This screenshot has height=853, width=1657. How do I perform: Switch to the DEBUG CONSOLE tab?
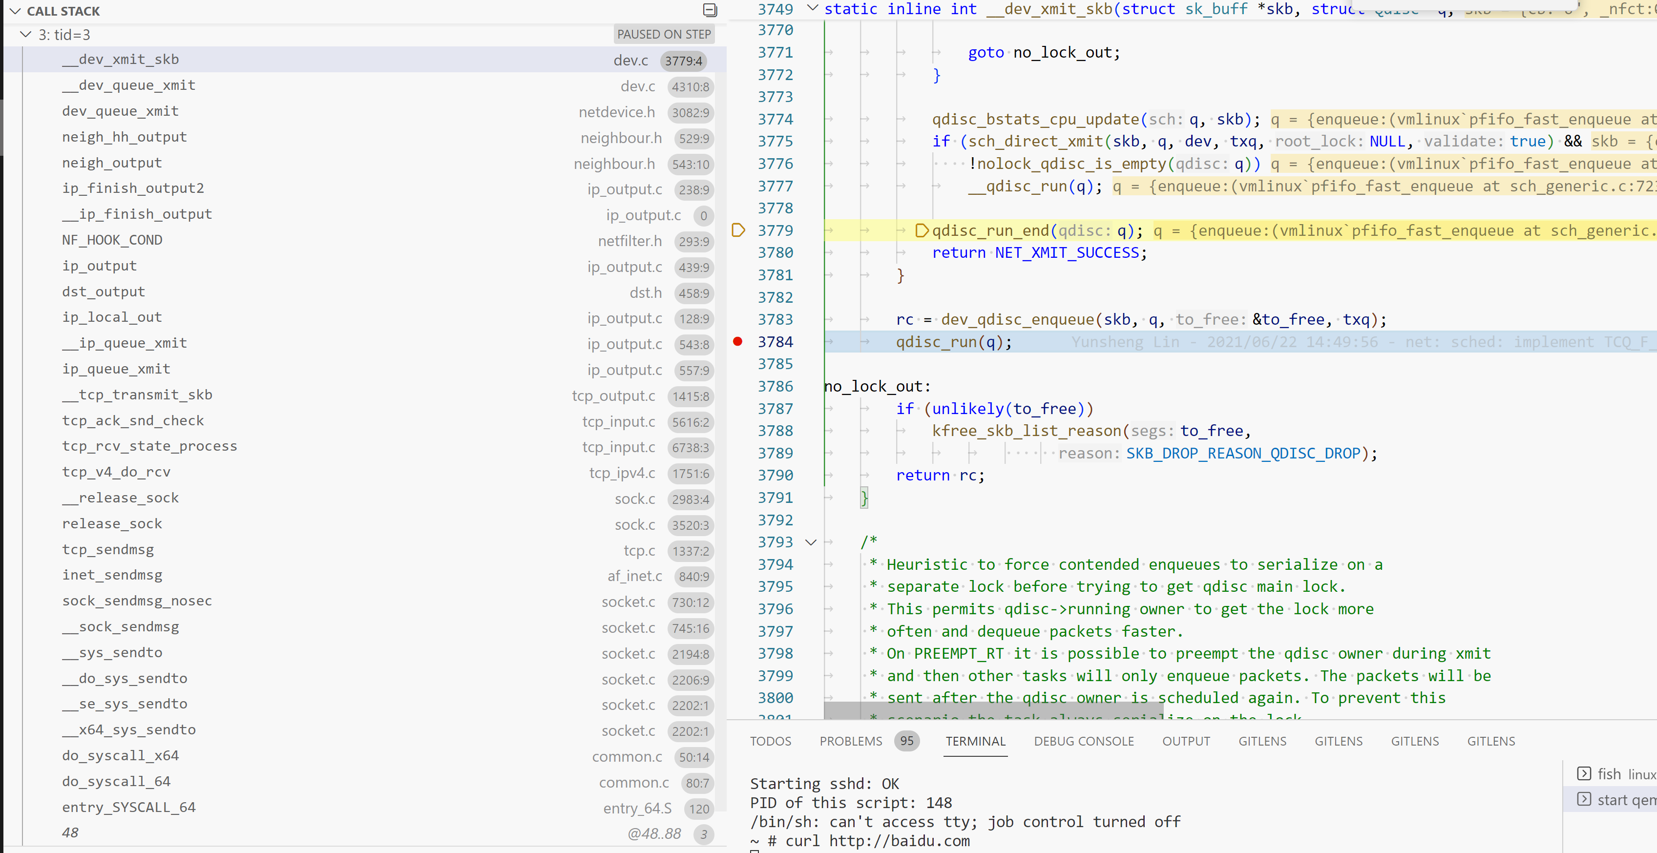tap(1083, 741)
